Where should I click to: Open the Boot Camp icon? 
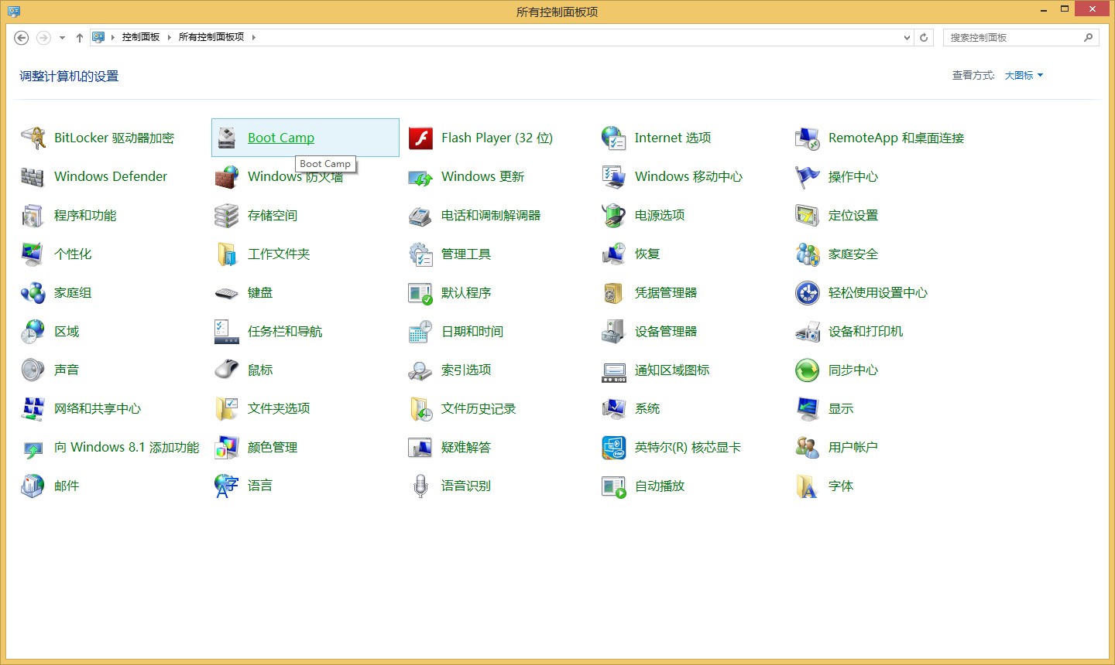(x=227, y=138)
